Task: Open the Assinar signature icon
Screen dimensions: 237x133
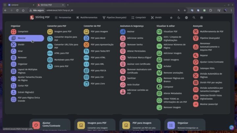Action: [x=123, y=32]
